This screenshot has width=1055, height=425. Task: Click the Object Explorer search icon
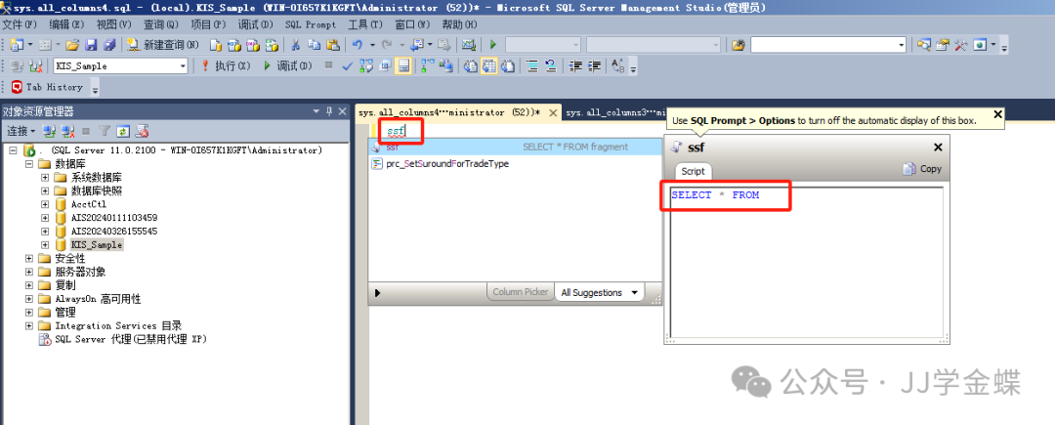[924, 45]
